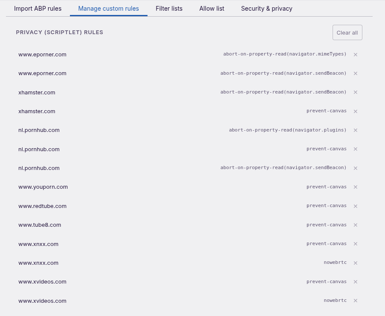
Task: Click nowebrtc rule text for www.xnxx.com
Action: (x=335, y=262)
